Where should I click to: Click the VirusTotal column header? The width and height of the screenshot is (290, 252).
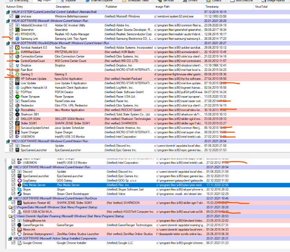pyautogui.click(x=271, y=7)
